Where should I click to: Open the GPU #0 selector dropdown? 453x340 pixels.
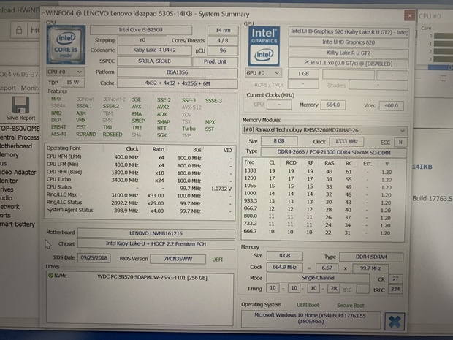[x=263, y=73]
